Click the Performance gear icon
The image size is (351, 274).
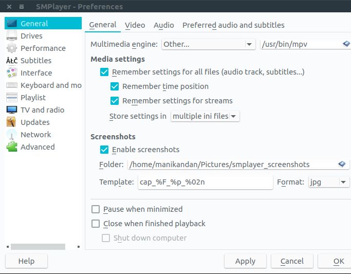point(12,48)
